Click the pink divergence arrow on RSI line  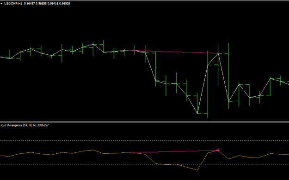[x=218, y=150]
